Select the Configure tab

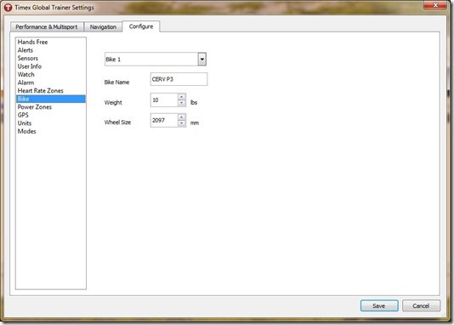tap(141, 26)
